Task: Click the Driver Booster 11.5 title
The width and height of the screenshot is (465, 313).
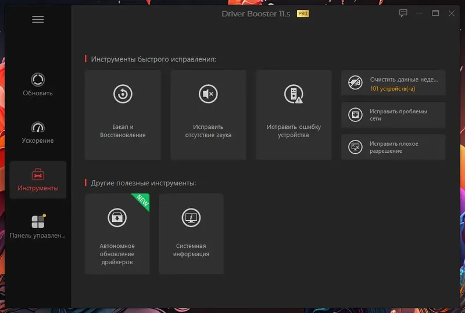Action: click(256, 14)
